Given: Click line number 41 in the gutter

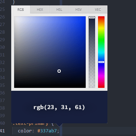Looking at the screenshot, I should 3,131.
